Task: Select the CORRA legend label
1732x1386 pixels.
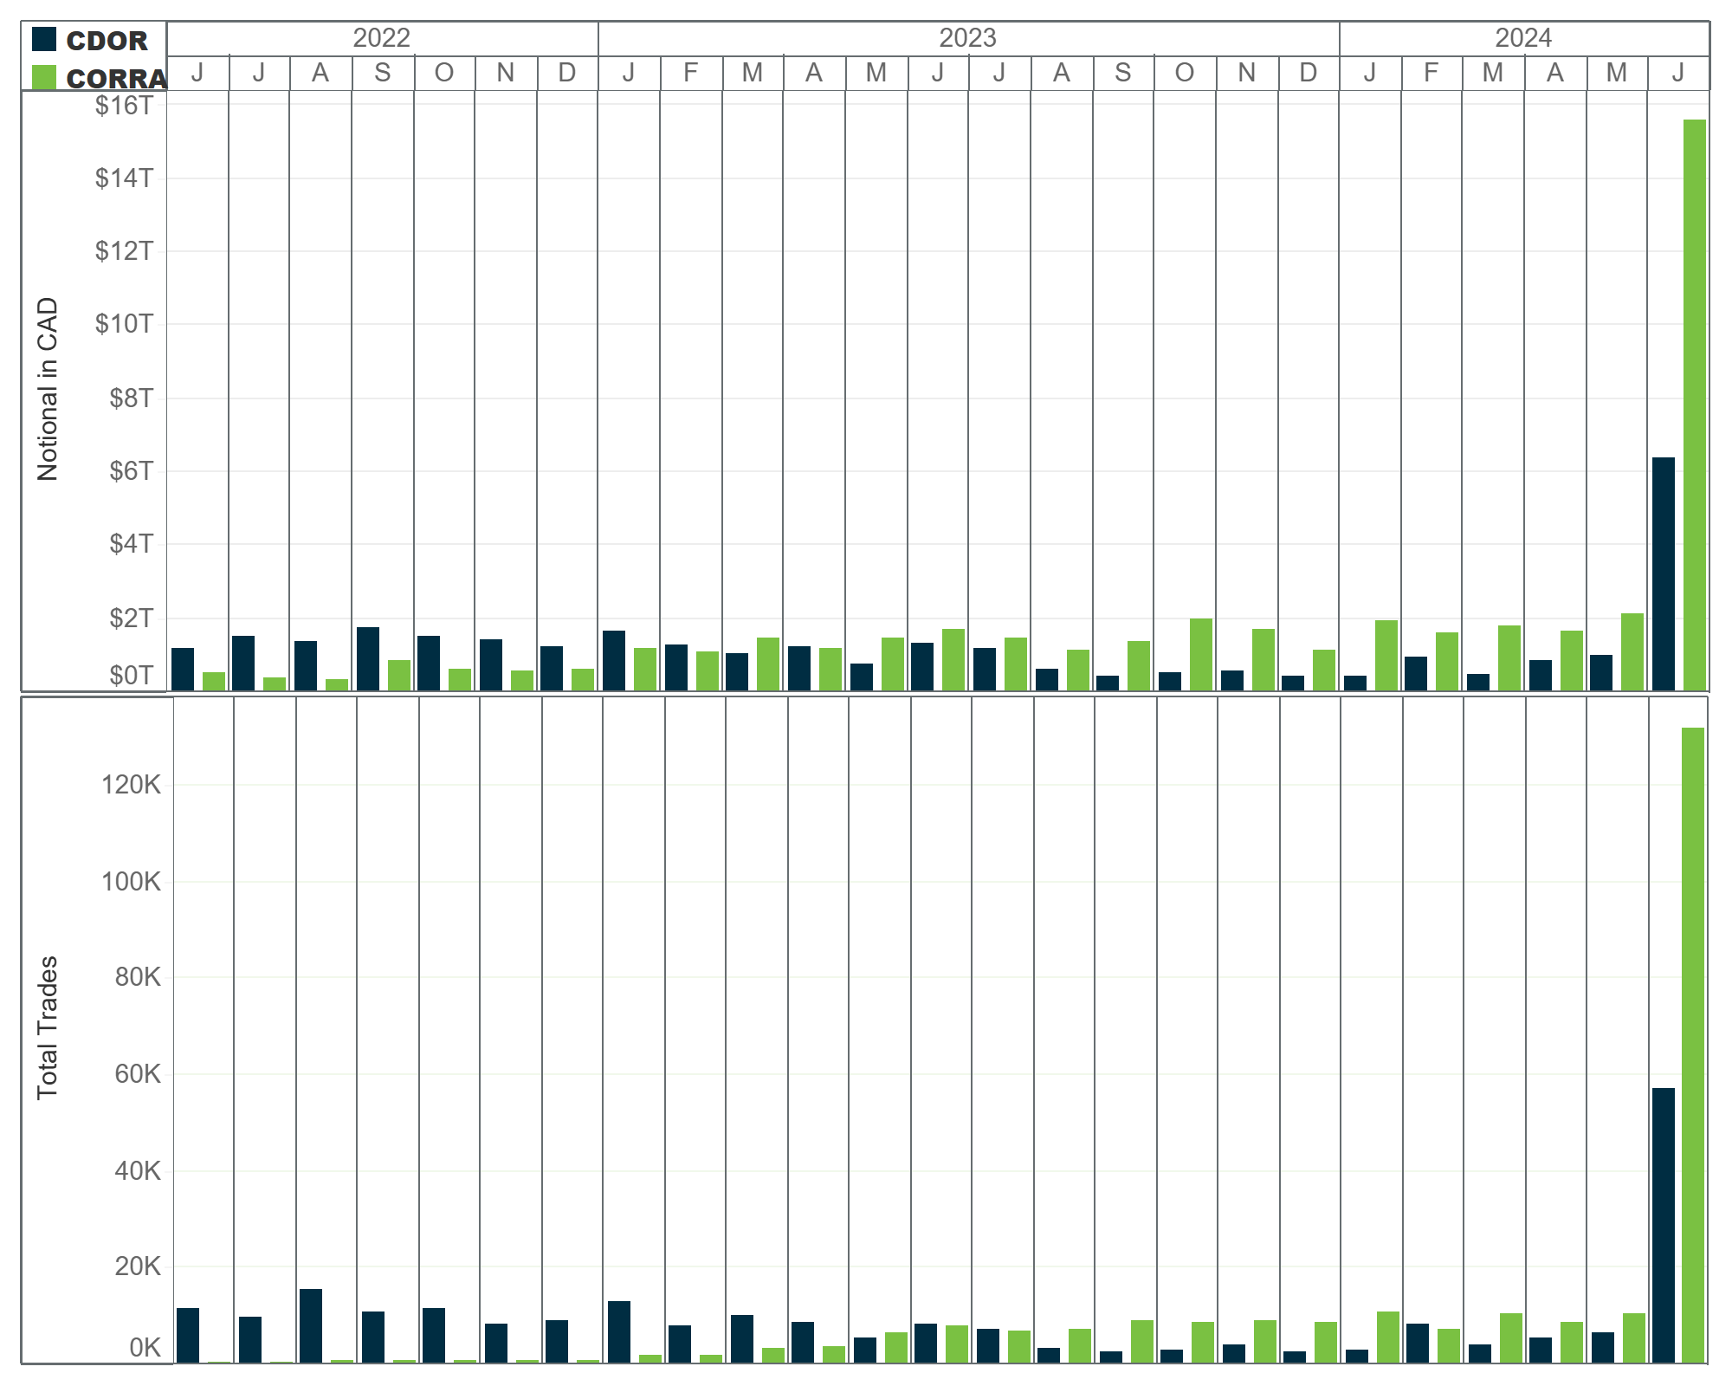Action: (117, 79)
